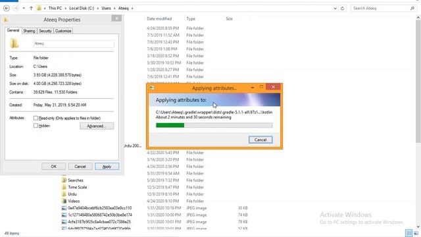Close the Applying attributes dialog
The image size is (421, 237).
click(x=273, y=87)
